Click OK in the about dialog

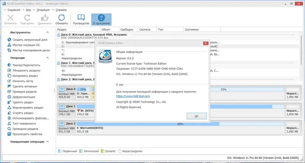[x=196, y=116]
